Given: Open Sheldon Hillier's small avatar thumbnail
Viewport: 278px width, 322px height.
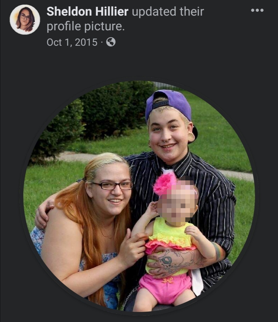Looking at the screenshot, I should (x=25, y=20).
